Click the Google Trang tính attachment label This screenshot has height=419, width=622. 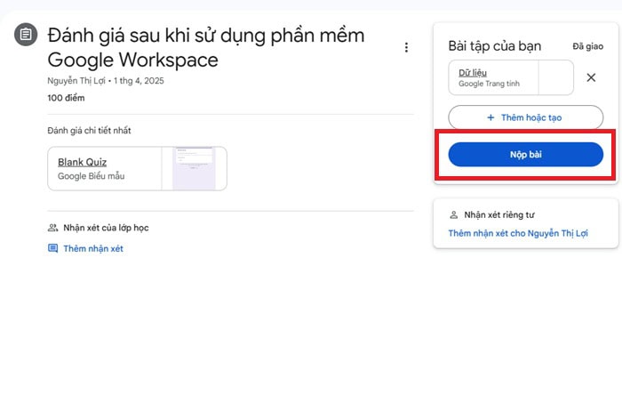(489, 85)
